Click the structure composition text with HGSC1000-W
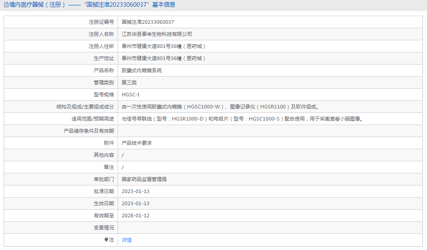The width and height of the screenshot is (427, 250). point(220,107)
